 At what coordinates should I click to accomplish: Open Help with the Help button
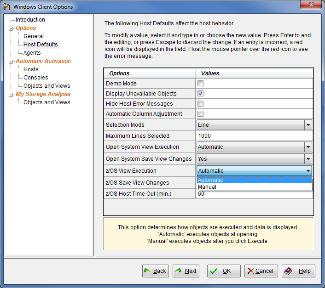[298, 271]
